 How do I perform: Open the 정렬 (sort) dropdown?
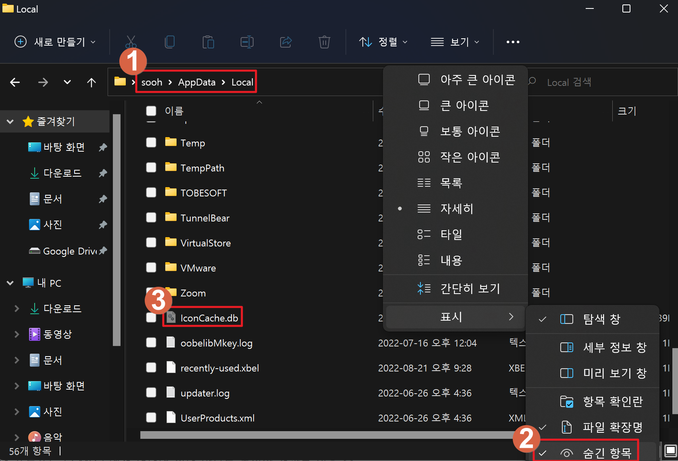click(x=383, y=42)
